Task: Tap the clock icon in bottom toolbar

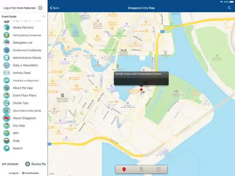Action: pos(158,170)
